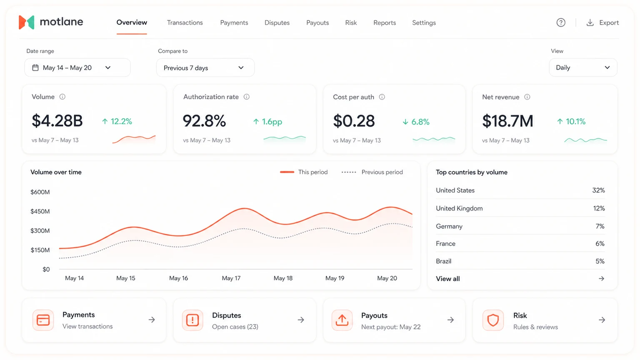Click the France country row

pyautogui.click(x=520, y=243)
